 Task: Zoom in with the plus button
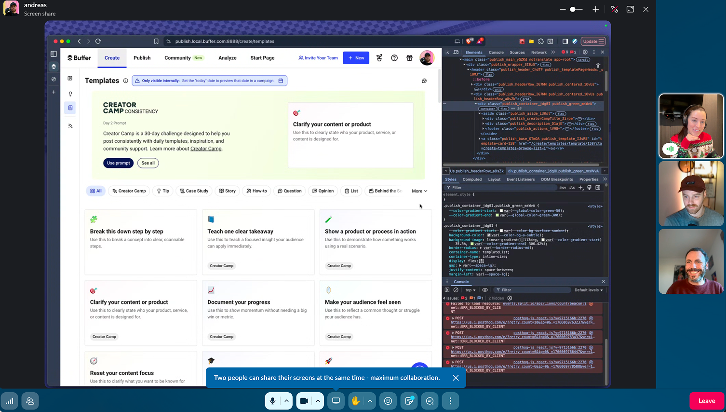point(596,9)
